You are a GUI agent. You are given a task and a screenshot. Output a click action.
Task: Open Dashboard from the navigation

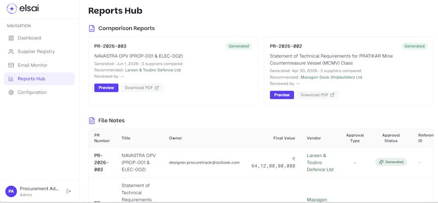tap(39, 38)
